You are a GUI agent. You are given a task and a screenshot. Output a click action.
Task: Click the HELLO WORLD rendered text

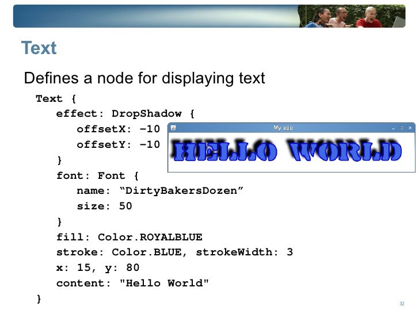pyautogui.click(x=287, y=150)
